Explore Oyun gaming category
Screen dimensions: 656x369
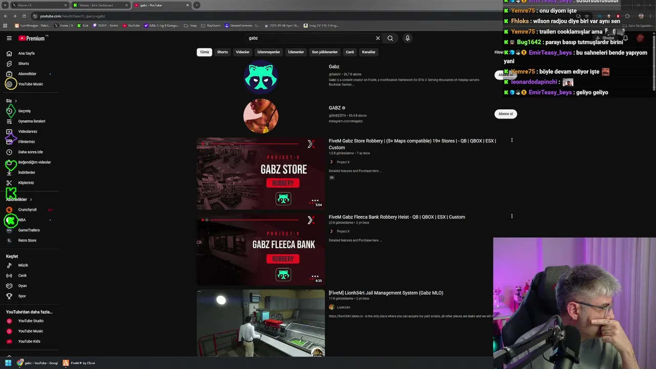(22, 286)
